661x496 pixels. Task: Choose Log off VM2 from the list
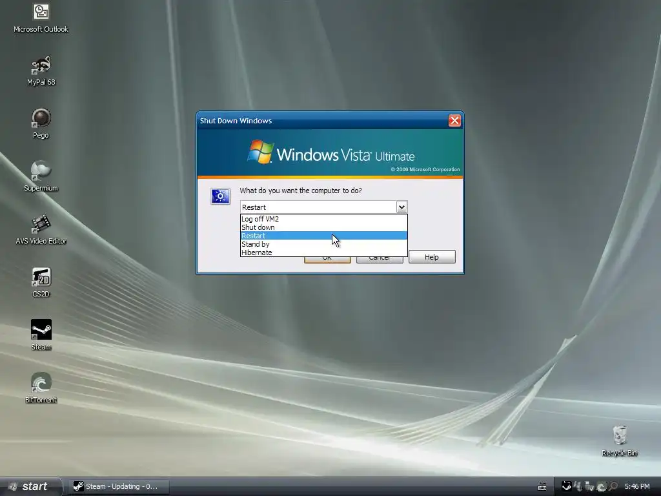pyautogui.click(x=324, y=219)
